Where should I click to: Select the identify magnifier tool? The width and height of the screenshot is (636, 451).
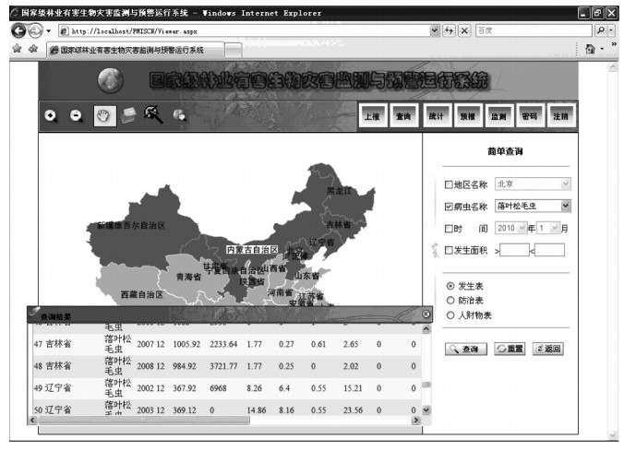tap(153, 114)
